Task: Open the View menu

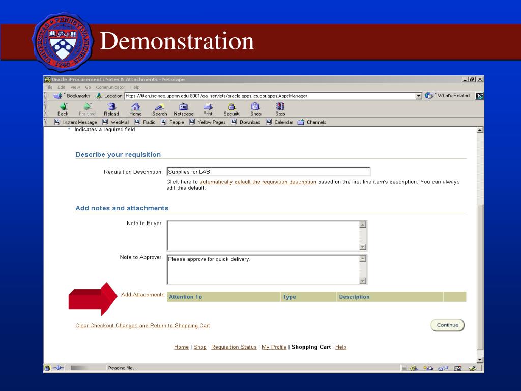Action: click(75, 87)
